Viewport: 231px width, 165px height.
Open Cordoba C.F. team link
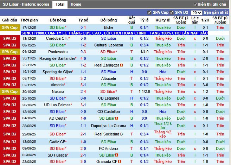click(x=57, y=38)
